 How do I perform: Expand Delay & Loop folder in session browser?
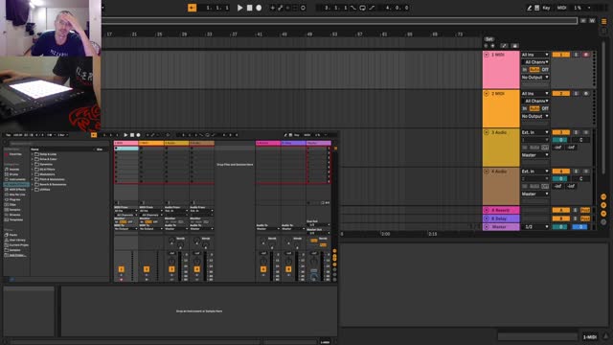pos(33,154)
